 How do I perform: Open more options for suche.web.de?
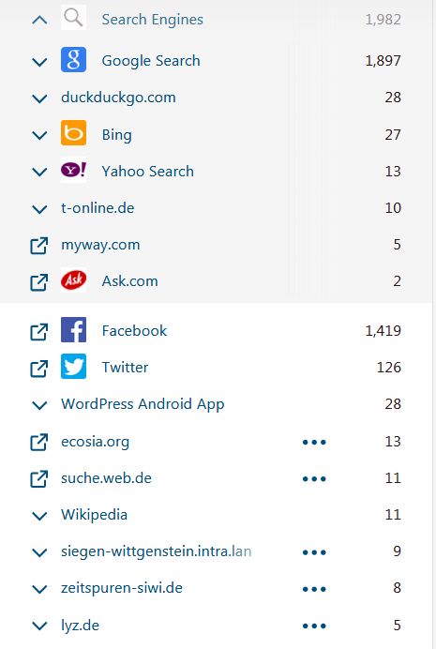click(x=314, y=479)
